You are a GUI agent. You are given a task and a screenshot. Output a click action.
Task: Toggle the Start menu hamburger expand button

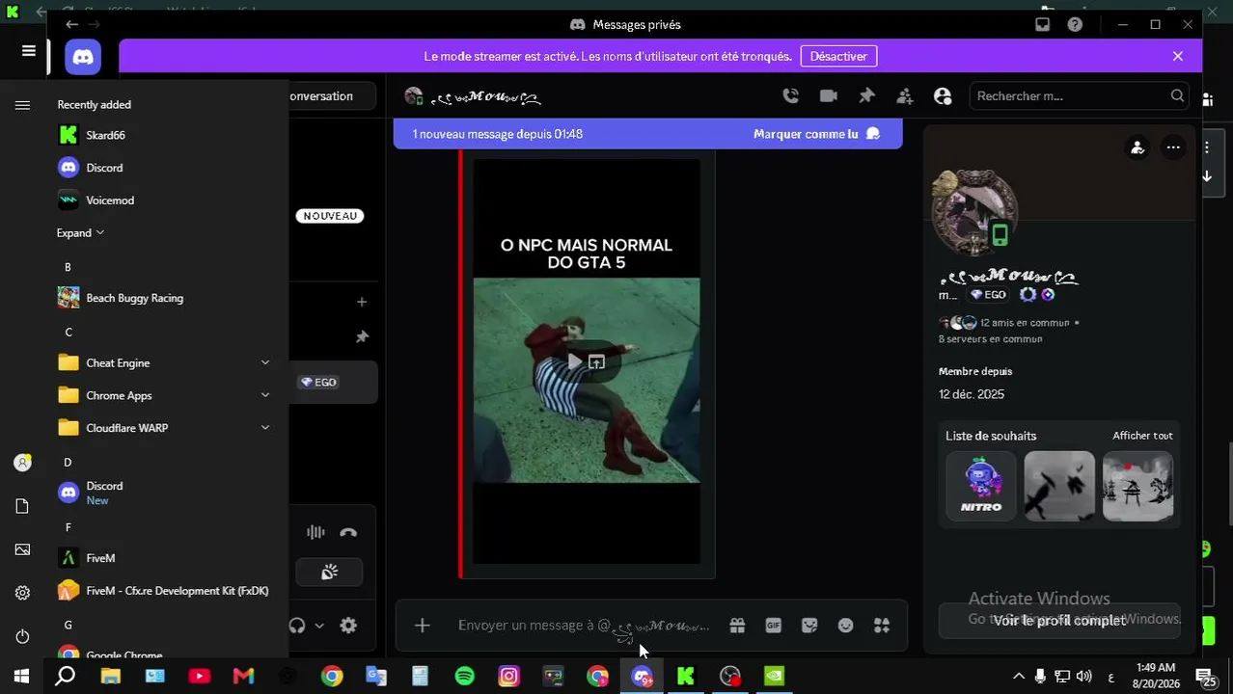coord(22,105)
